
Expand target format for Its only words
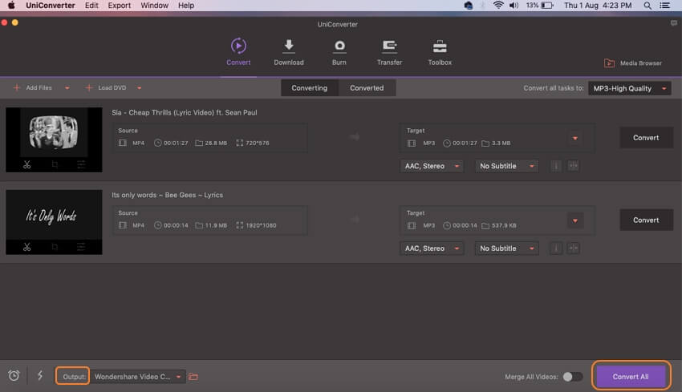(x=575, y=220)
